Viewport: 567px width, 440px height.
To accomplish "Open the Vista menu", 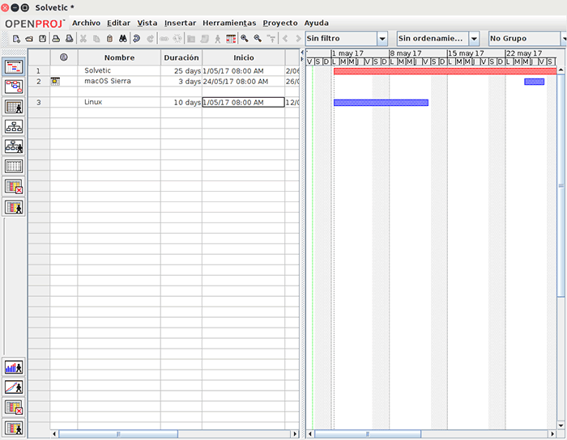I will tap(147, 23).
